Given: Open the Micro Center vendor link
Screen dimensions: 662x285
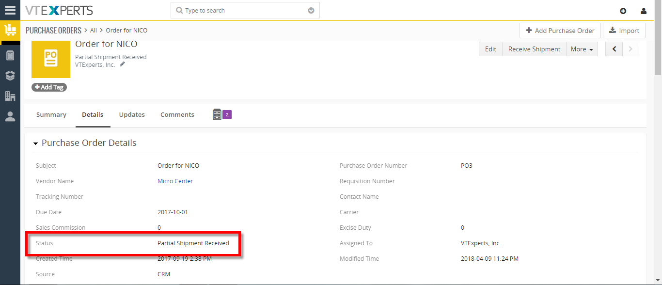Looking at the screenshot, I should pos(175,181).
